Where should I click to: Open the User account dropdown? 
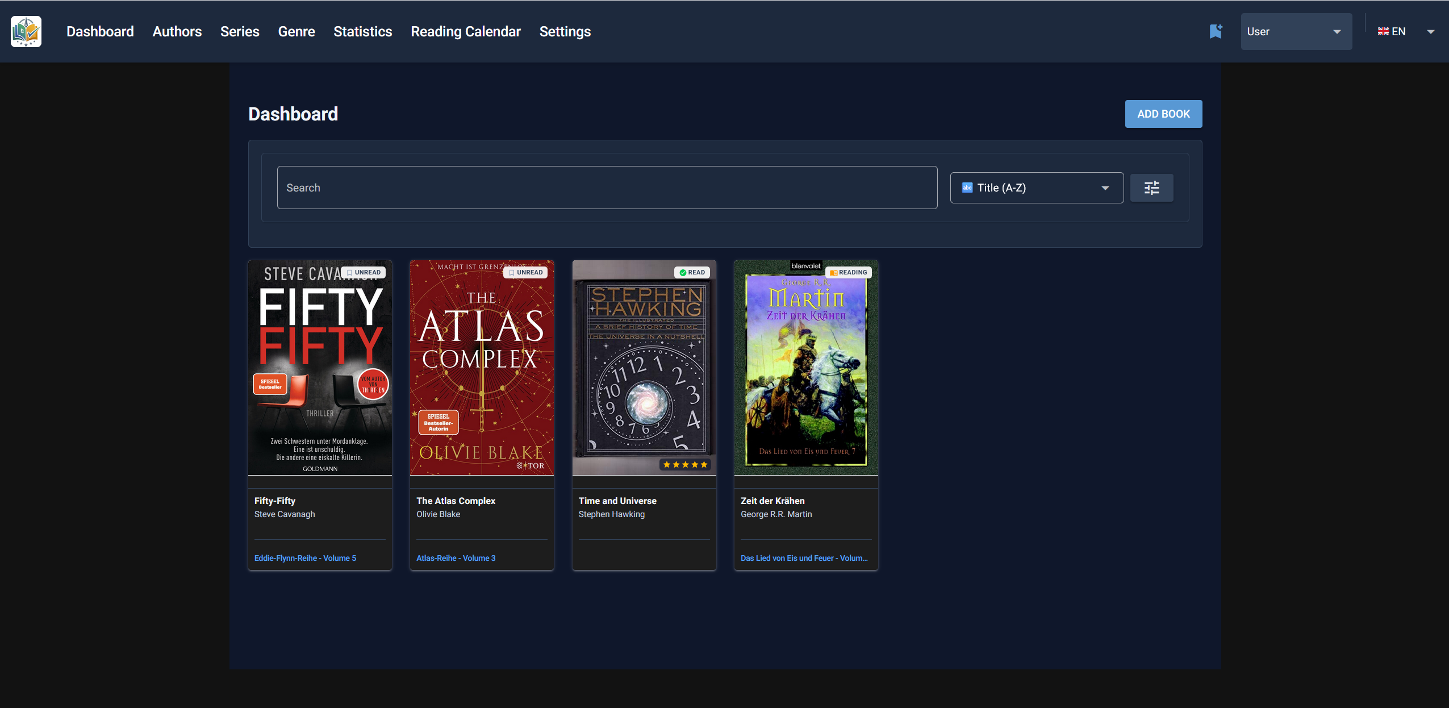(1296, 31)
